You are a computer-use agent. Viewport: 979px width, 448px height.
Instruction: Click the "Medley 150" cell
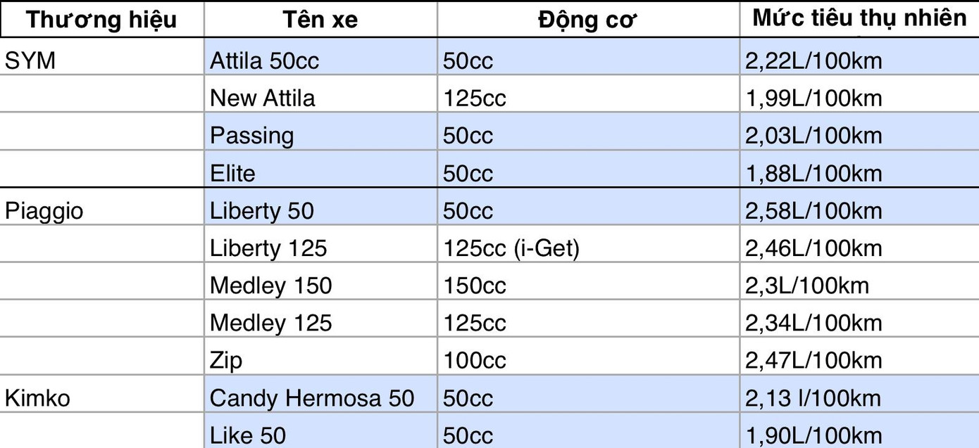click(270, 286)
